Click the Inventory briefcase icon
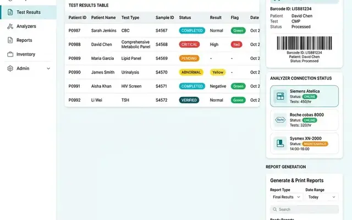This screenshot has height=220, width=352. 10,54
